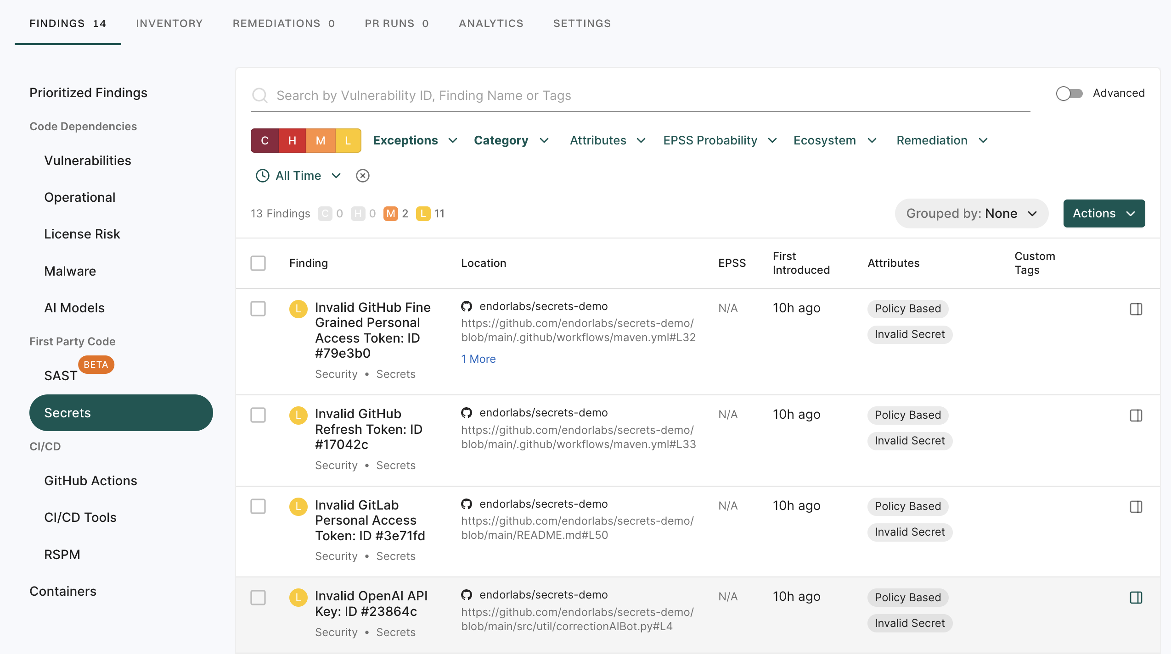Click GitHub logo in GitLab Token location

467,504
